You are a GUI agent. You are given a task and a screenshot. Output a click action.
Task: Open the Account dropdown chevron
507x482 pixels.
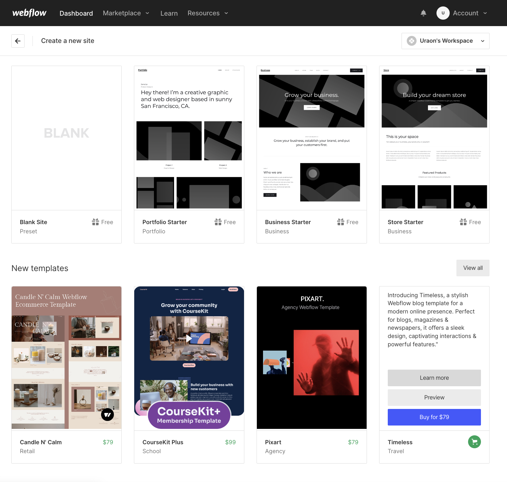(x=485, y=13)
